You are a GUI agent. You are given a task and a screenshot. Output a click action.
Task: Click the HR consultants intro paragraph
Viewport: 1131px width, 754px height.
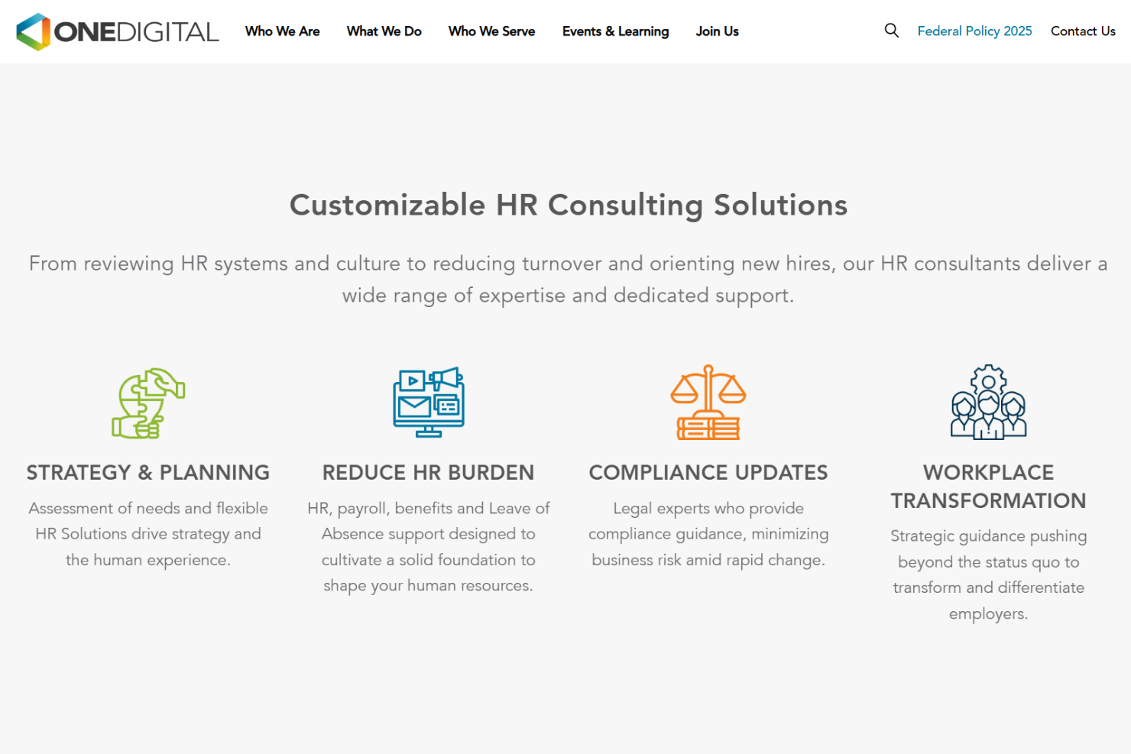[x=568, y=279]
